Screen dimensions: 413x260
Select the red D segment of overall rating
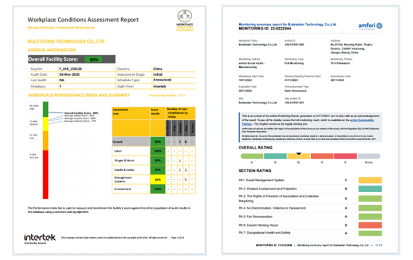pyautogui.click(x=322, y=157)
